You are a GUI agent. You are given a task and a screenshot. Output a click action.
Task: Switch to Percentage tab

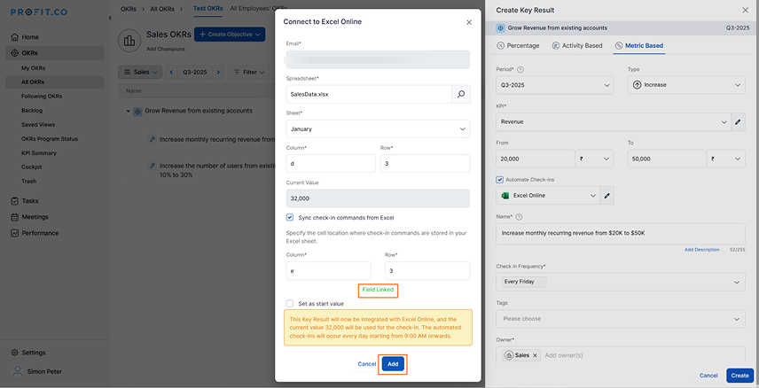(518, 45)
